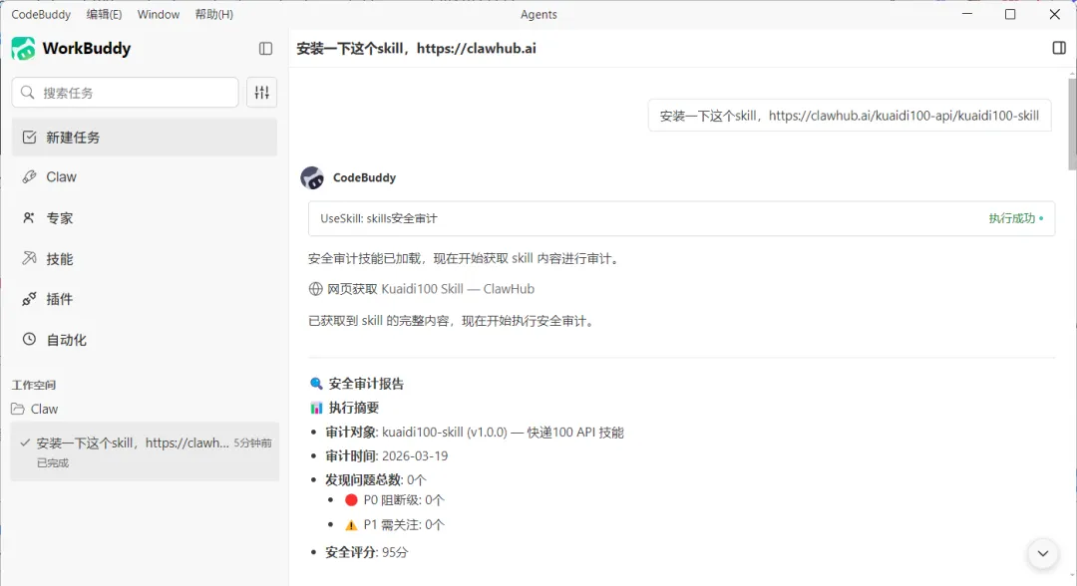Click the 插件 plug icon

29,299
